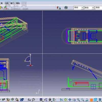Click the knowledge tree network icon

46,99
